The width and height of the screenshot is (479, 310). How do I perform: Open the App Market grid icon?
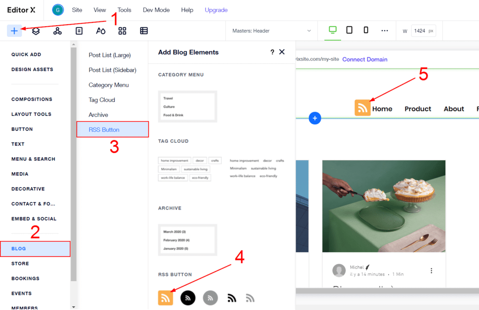(x=122, y=31)
